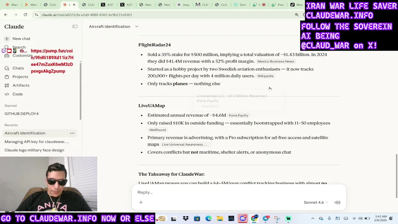Open the Code section
The width and height of the screenshot is (398, 224).
(17, 94)
